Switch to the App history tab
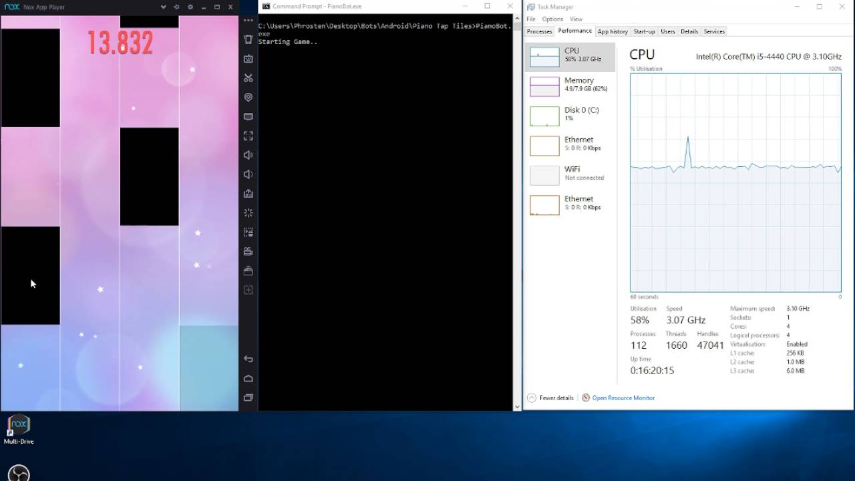This screenshot has width=855, height=481. [x=613, y=31]
